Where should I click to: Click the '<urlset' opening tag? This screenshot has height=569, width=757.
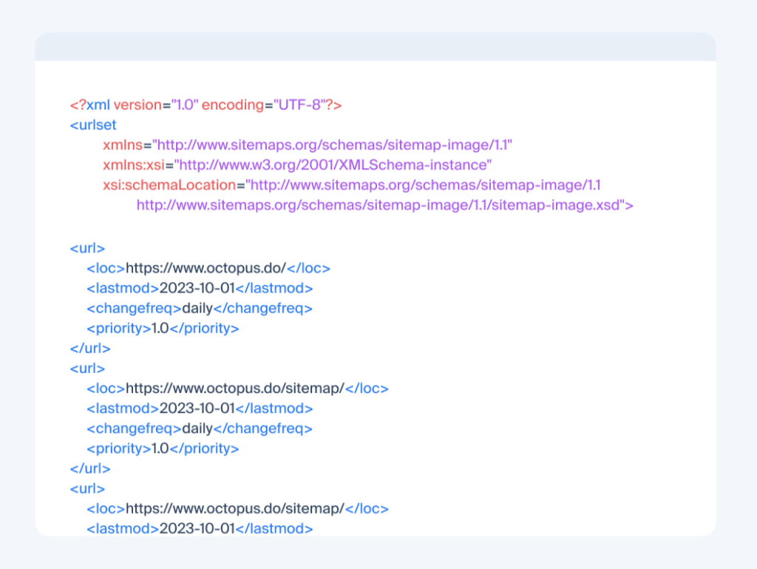[93, 125]
